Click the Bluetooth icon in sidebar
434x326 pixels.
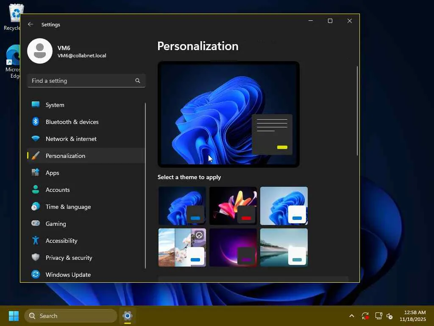[36, 121]
